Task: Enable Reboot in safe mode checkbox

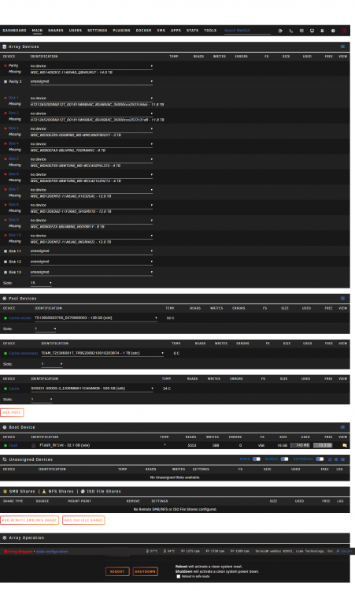Action: tap(179, 576)
